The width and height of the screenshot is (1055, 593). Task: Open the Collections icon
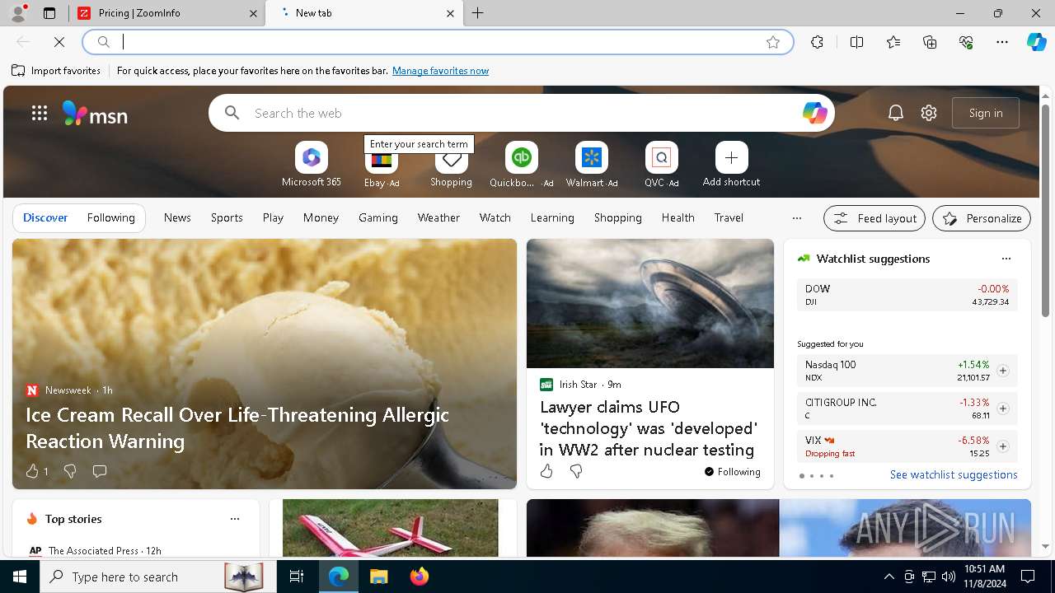pyautogui.click(x=930, y=42)
